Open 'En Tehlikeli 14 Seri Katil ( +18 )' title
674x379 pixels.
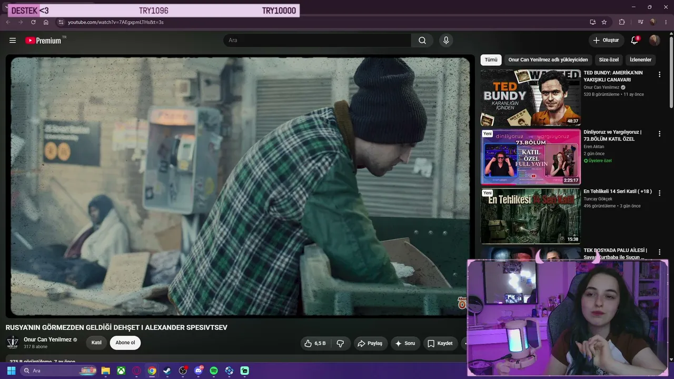pos(618,191)
